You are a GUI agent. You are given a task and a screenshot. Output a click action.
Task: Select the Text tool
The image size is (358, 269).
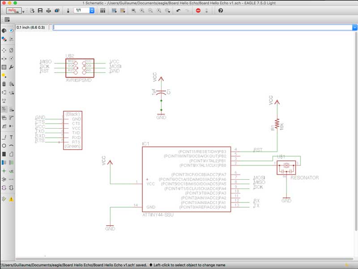11,137
